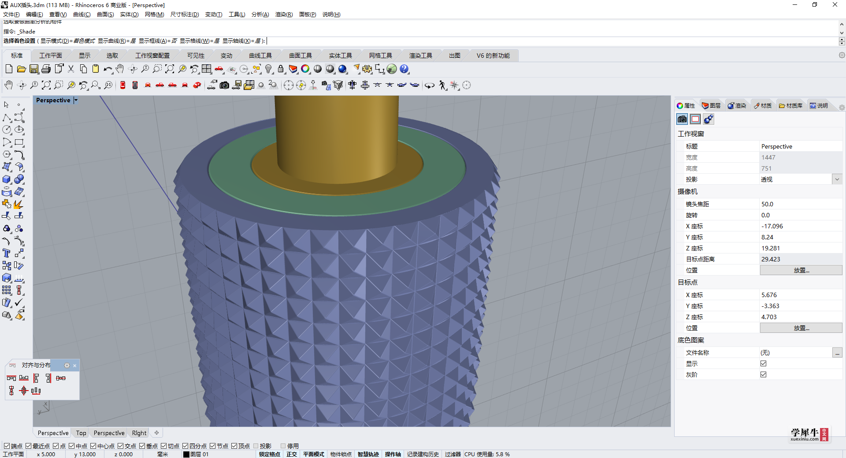
Task: Click the walking figure walkabout icon
Action: 442,85
